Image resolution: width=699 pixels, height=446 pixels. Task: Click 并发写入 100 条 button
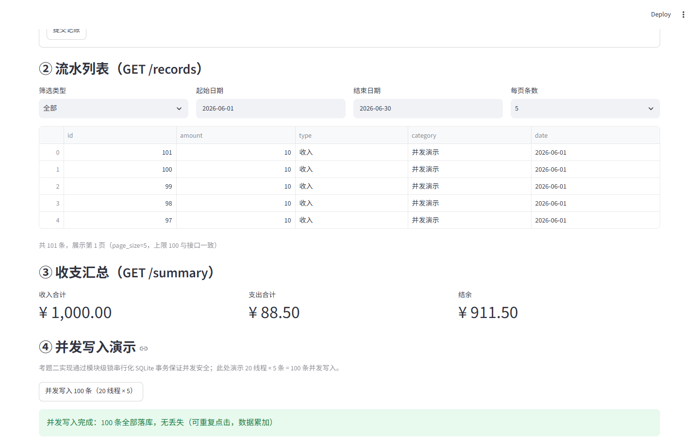91,391
